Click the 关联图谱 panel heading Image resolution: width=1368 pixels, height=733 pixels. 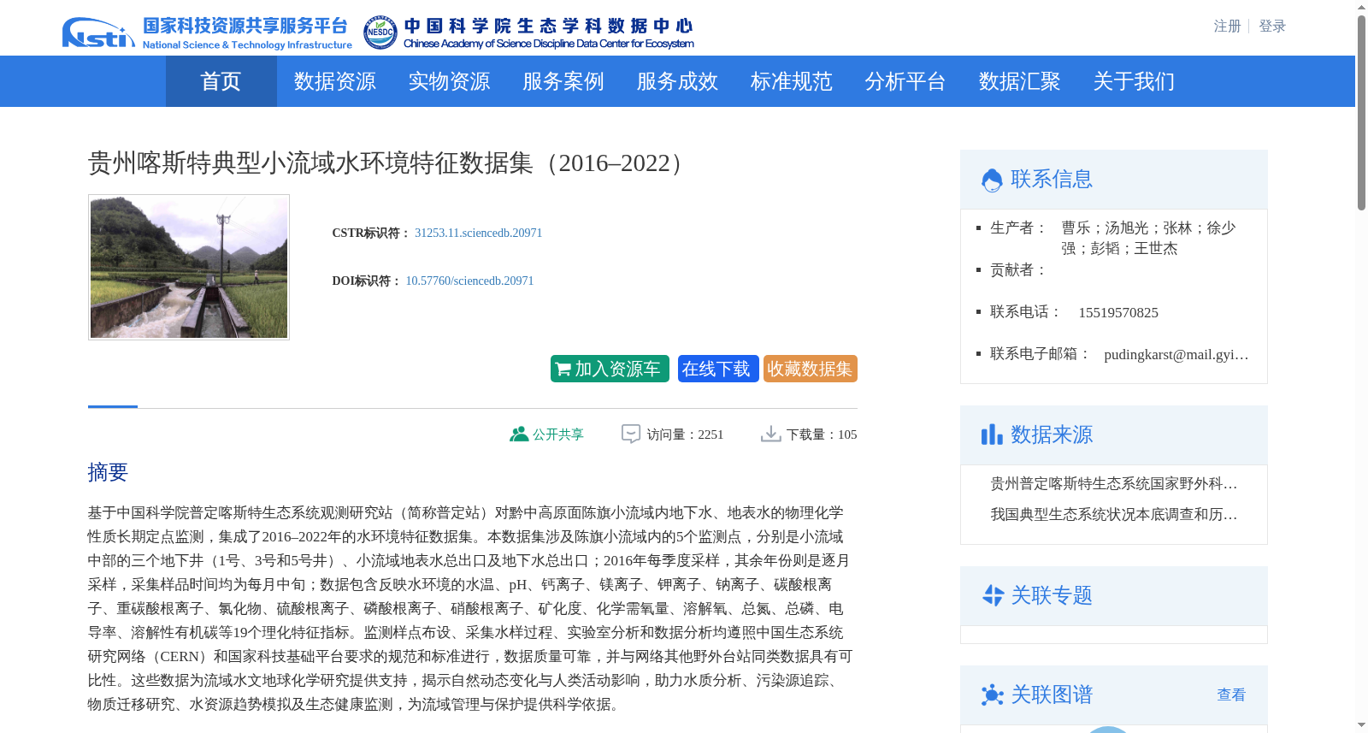tap(1052, 695)
